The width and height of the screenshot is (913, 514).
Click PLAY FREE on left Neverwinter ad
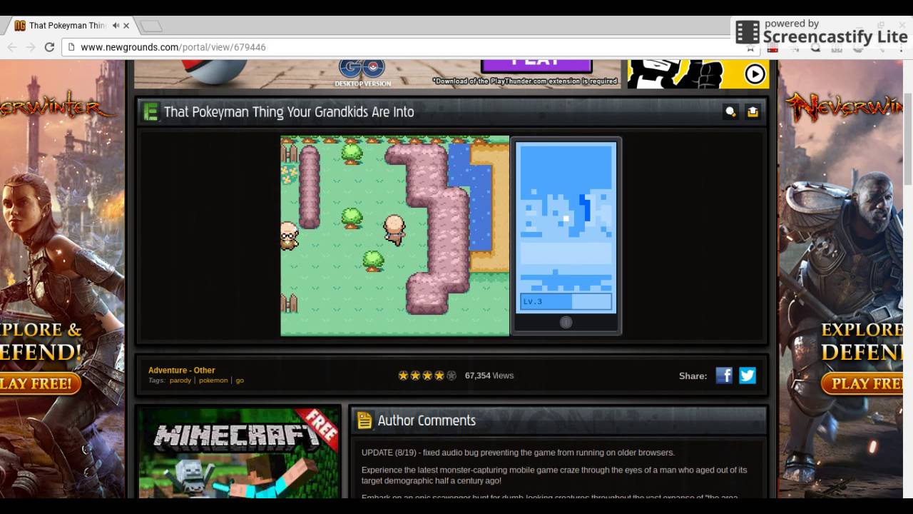tap(39, 383)
